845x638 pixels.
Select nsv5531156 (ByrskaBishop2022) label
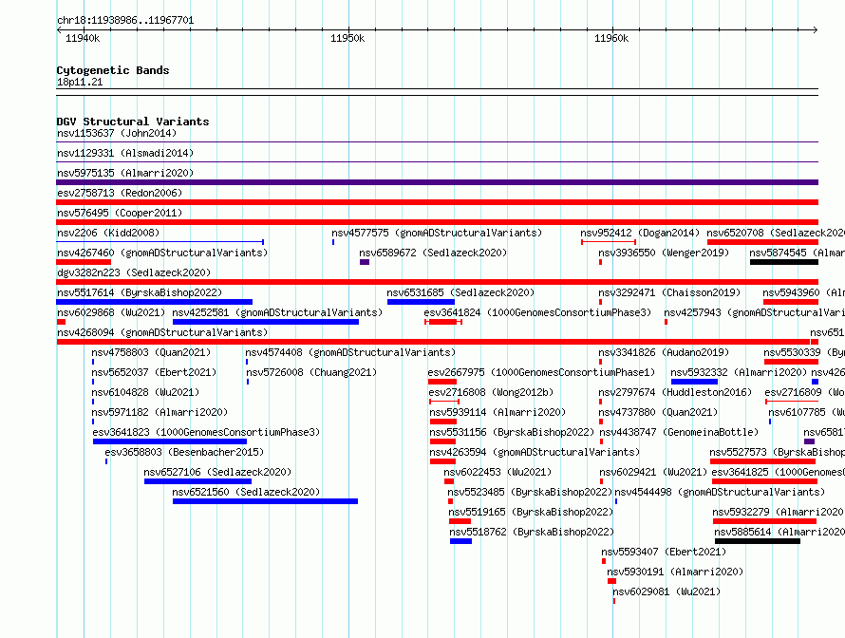512,432
